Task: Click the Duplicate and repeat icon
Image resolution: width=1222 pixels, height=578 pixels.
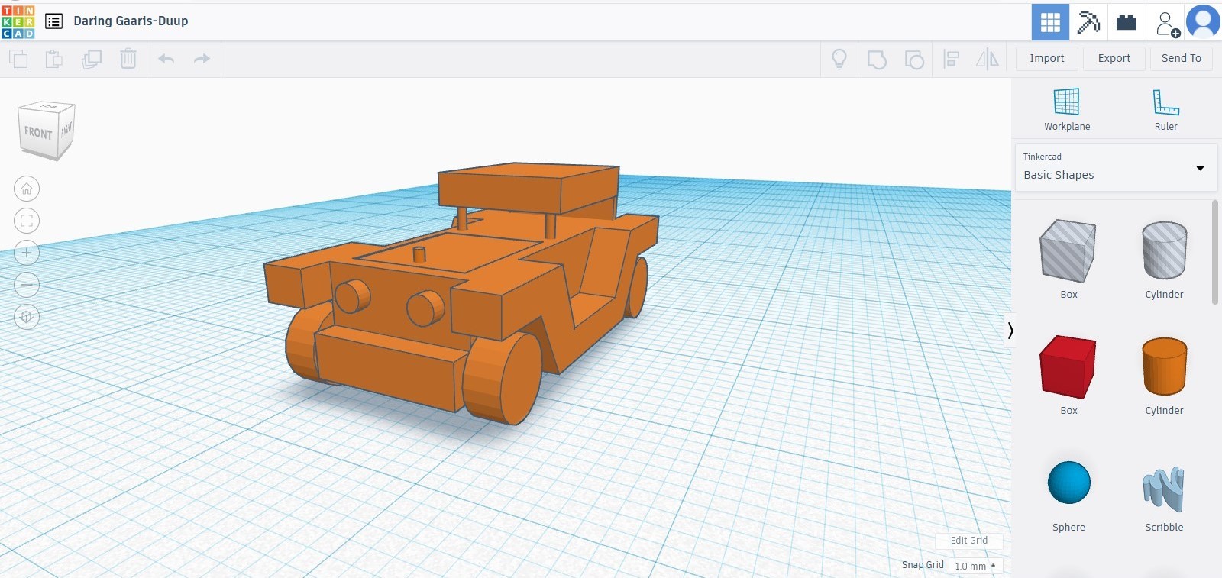Action: click(92, 59)
